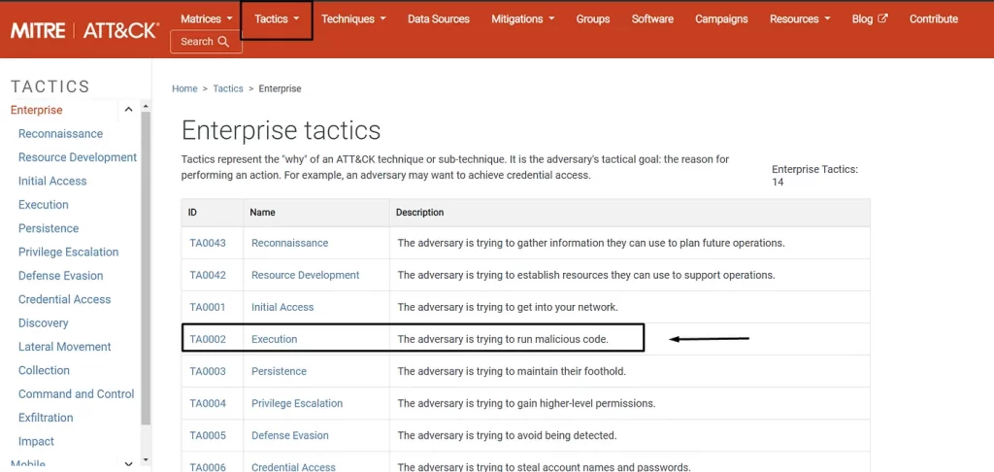Expand the Mobile sidebar section
Screen dimensions: 994x472
pyautogui.click(x=129, y=464)
